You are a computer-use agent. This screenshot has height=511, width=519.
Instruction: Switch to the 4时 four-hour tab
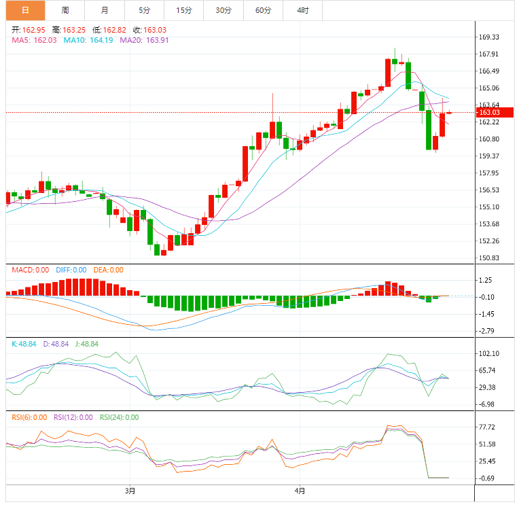[x=303, y=10]
